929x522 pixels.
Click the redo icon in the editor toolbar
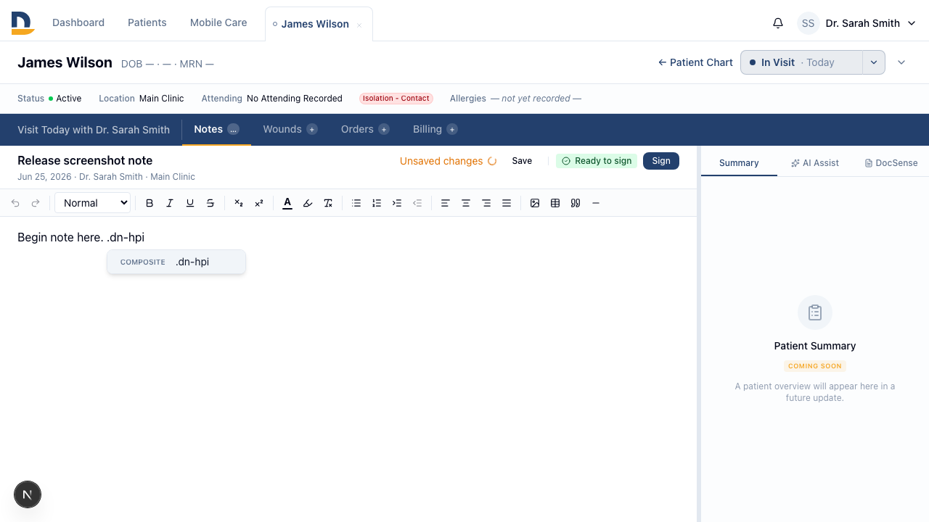click(x=36, y=203)
